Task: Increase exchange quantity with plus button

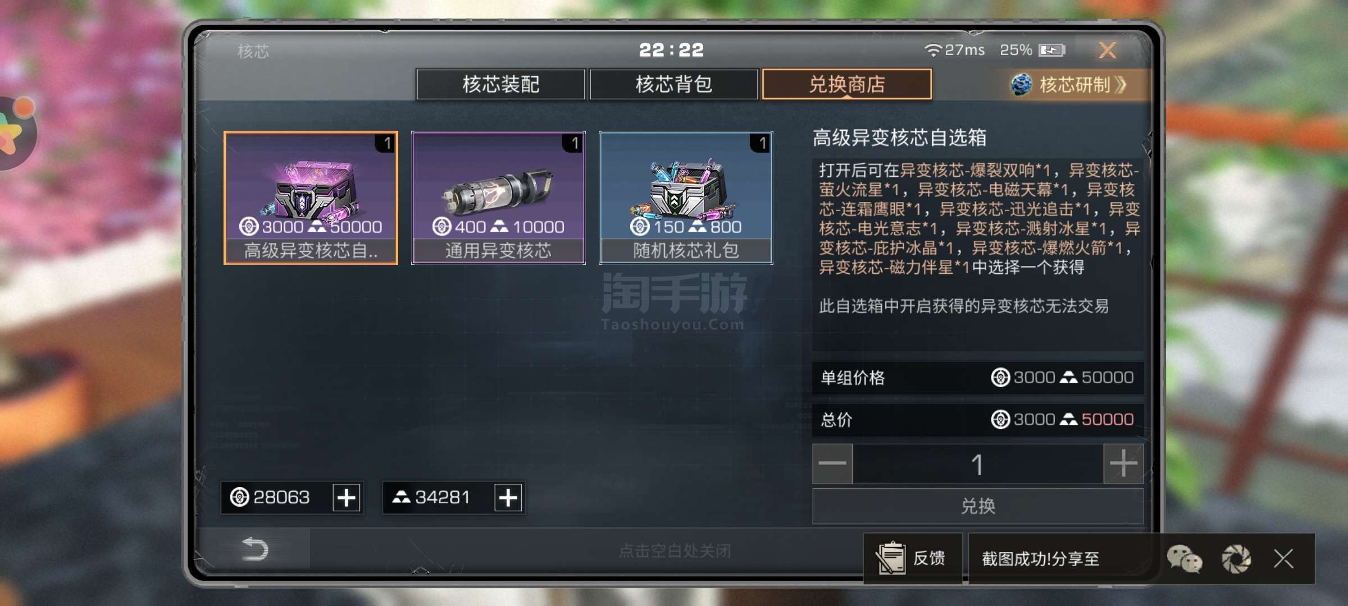Action: click(x=1123, y=463)
